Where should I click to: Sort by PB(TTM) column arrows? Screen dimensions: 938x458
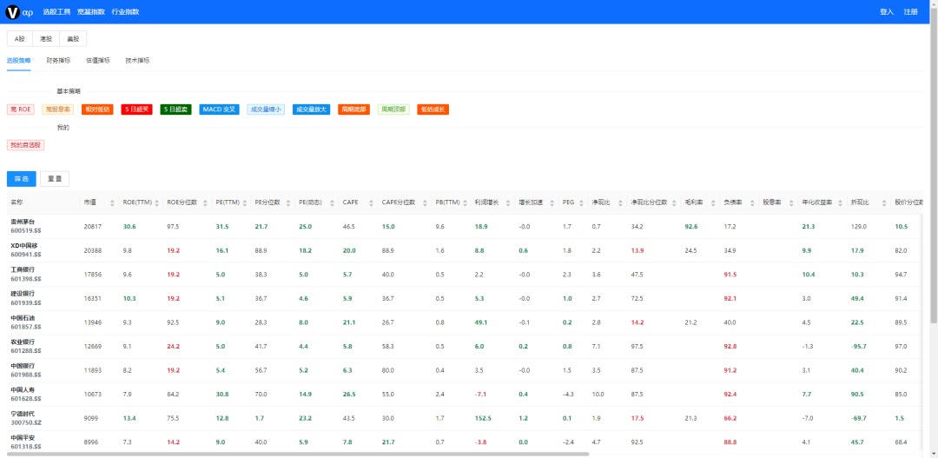465,202
